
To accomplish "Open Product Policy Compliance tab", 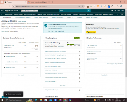I will pos(41,17).
